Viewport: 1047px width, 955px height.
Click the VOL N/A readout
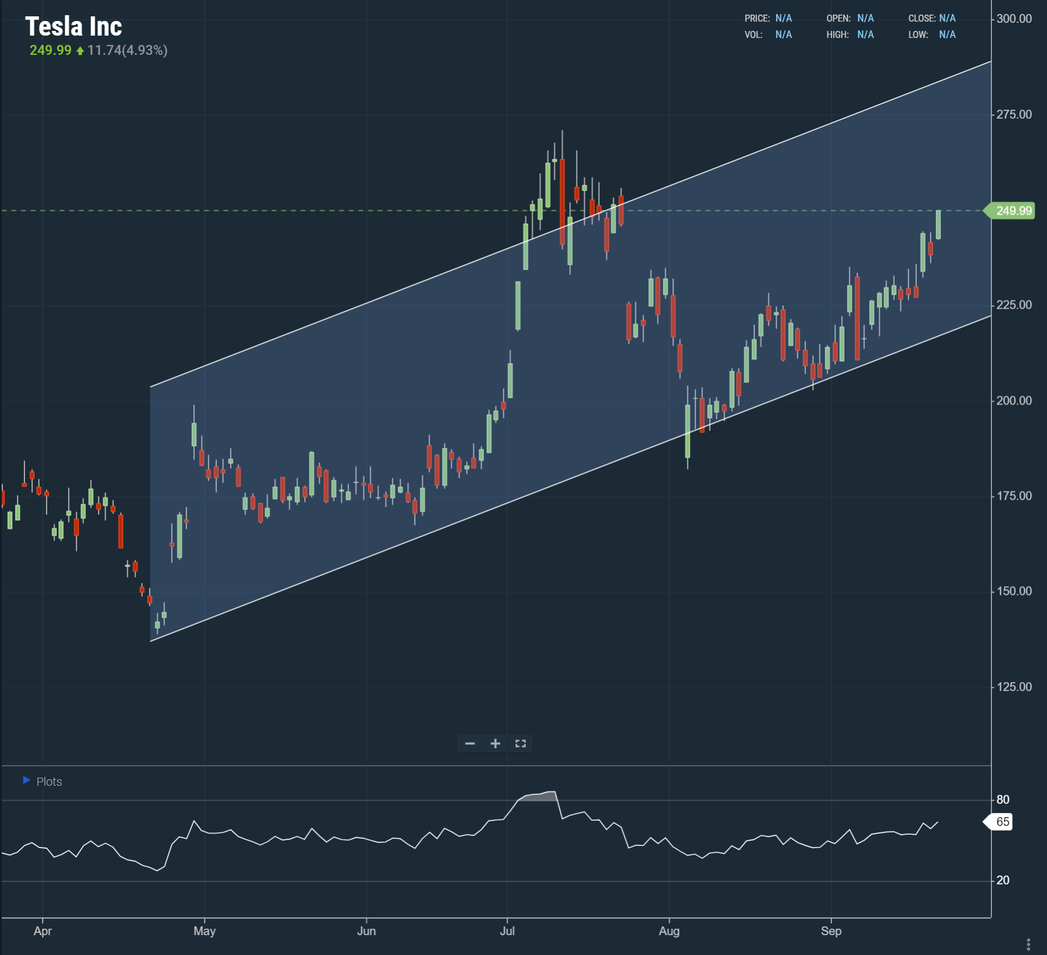[x=768, y=35]
